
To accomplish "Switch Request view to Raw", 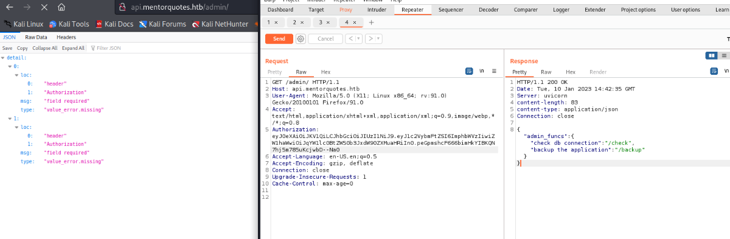I will tap(301, 72).
